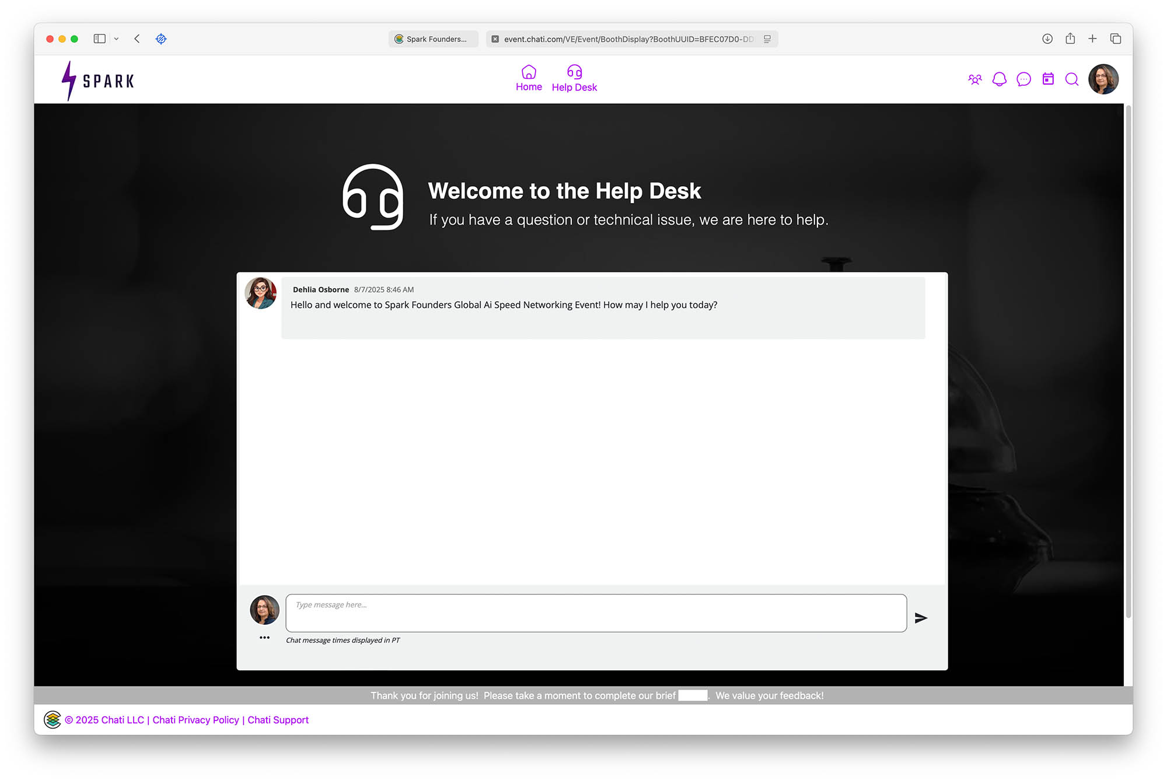
Task: Open the Chati Support link
Action: pyautogui.click(x=278, y=720)
